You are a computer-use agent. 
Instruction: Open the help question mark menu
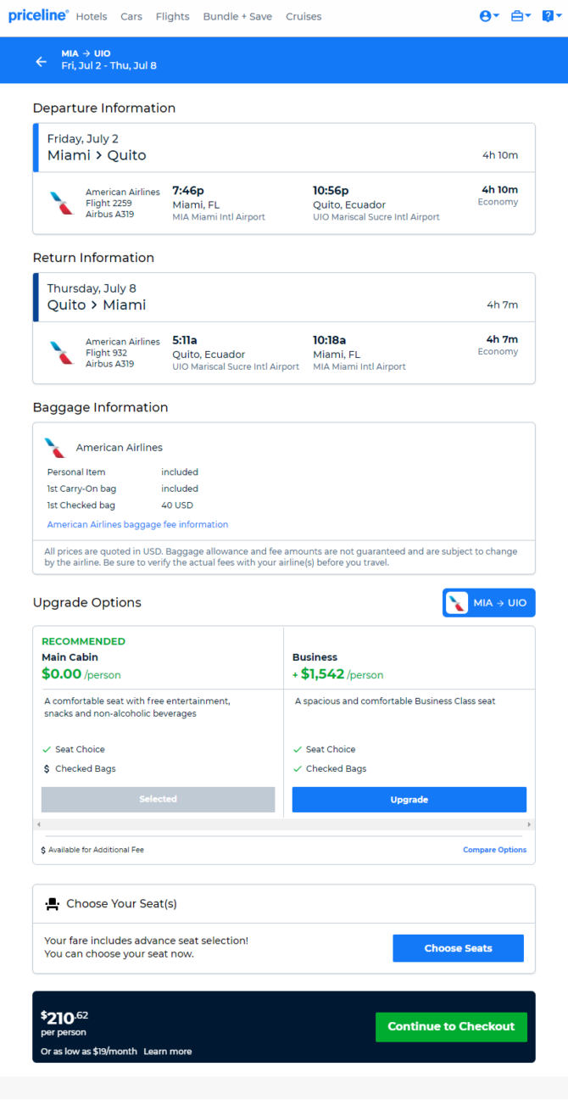point(551,16)
